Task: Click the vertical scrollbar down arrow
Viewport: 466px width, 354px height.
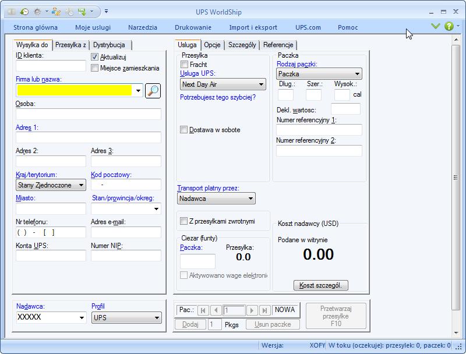Action: [456, 333]
